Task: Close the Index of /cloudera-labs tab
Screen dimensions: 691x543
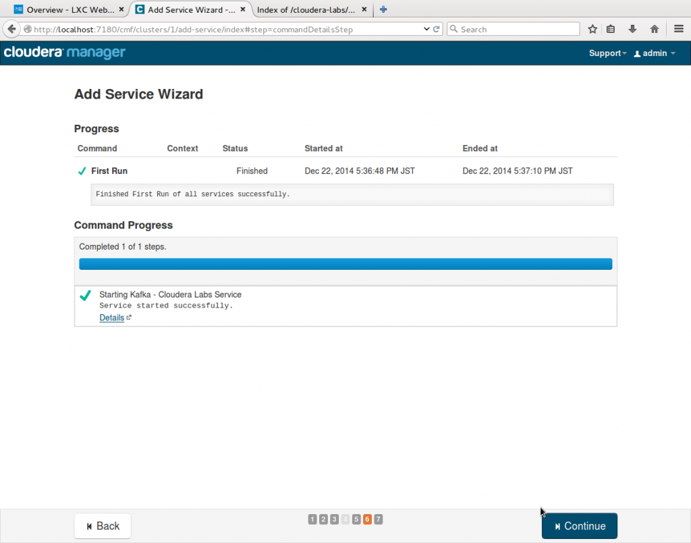Action: pyautogui.click(x=364, y=9)
